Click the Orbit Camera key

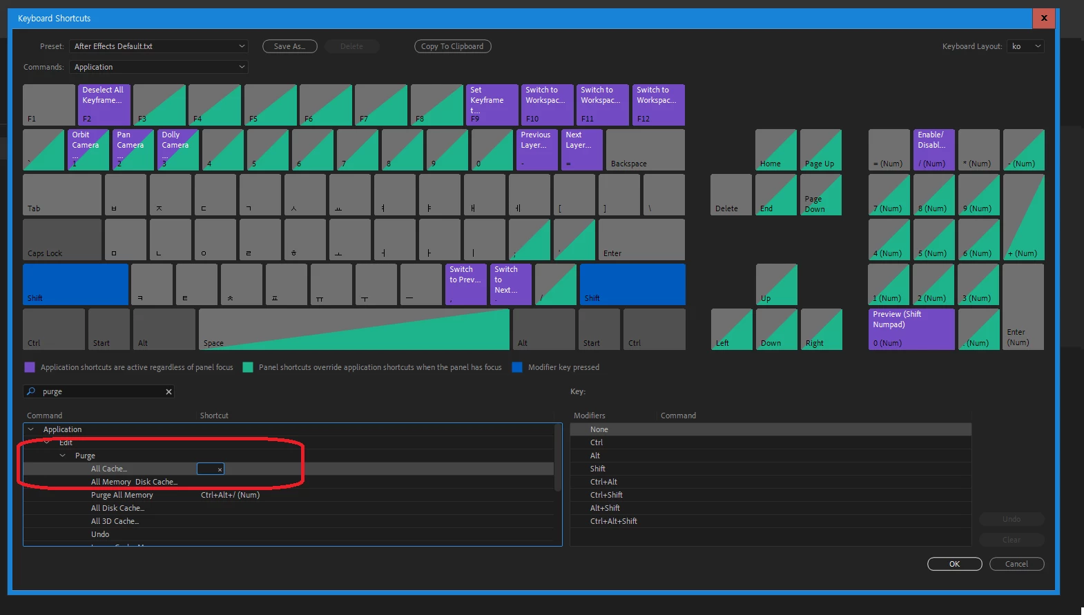[x=88, y=150]
